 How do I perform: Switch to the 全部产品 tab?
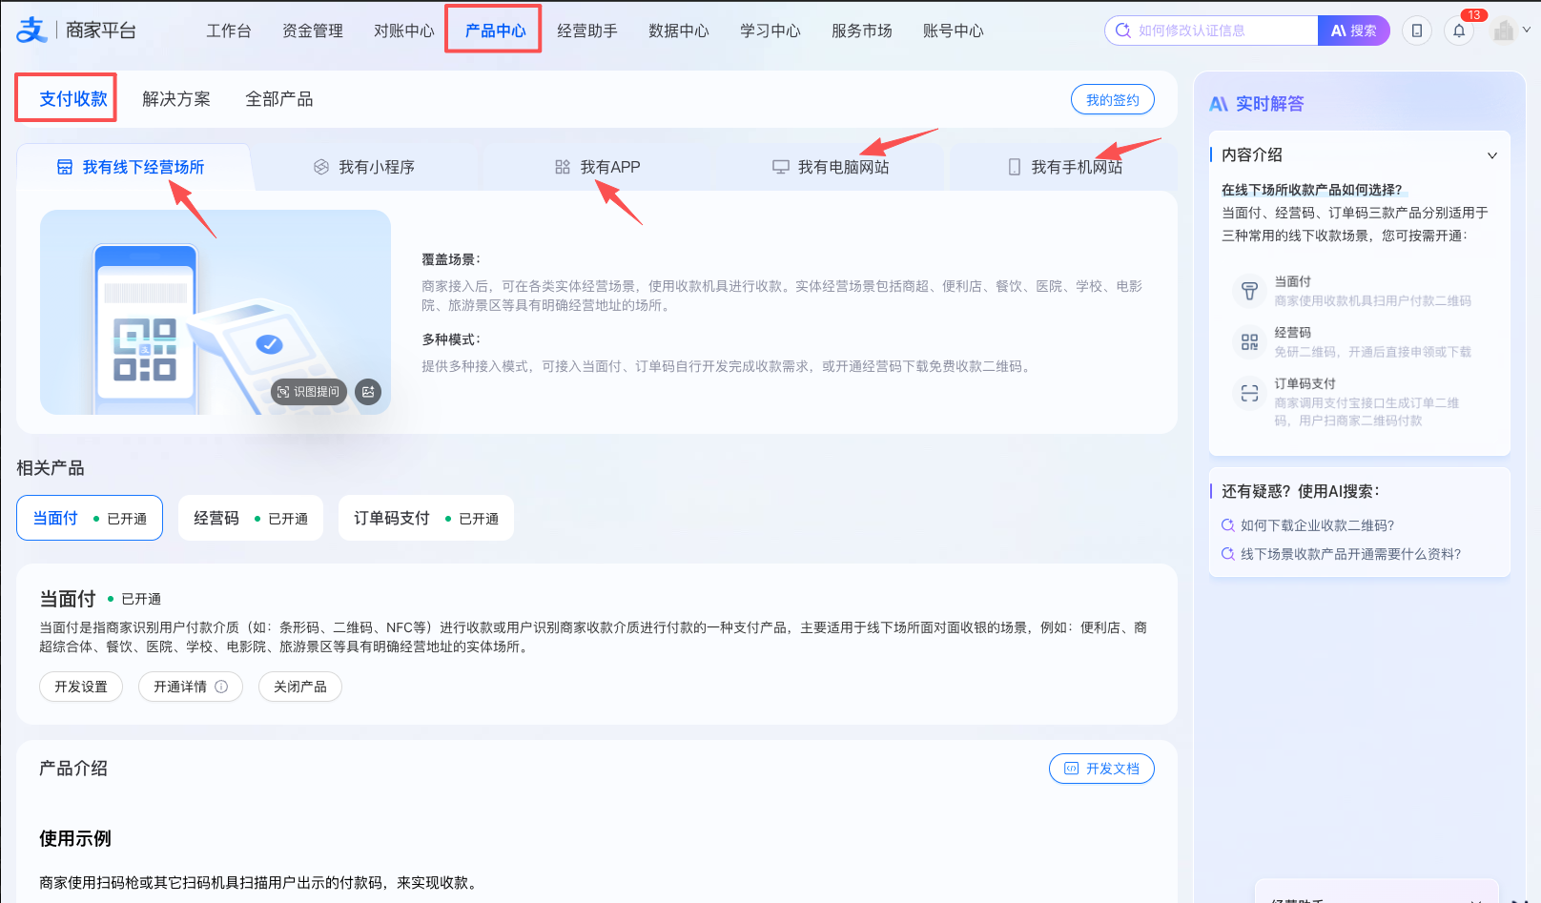point(279,98)
